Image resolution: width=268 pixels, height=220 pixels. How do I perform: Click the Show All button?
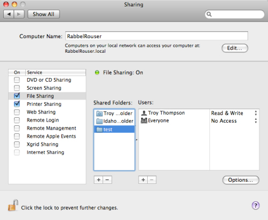click(44, 14)
